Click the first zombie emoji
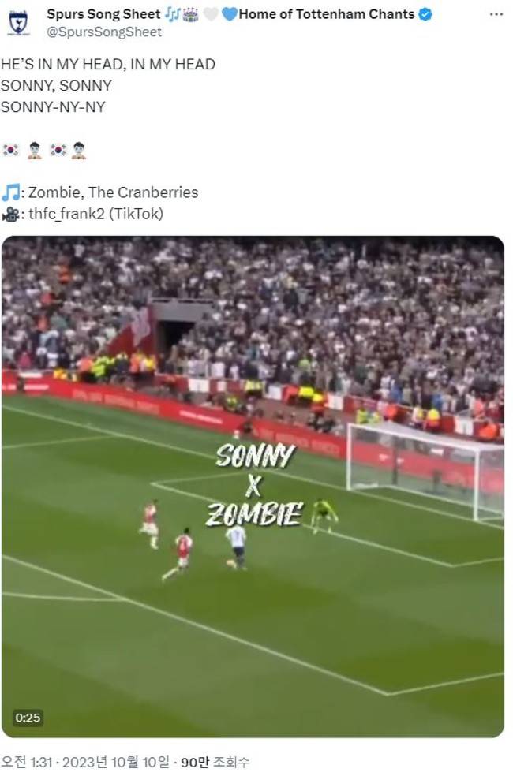This screenshot has width=513, height=776. 34,150
